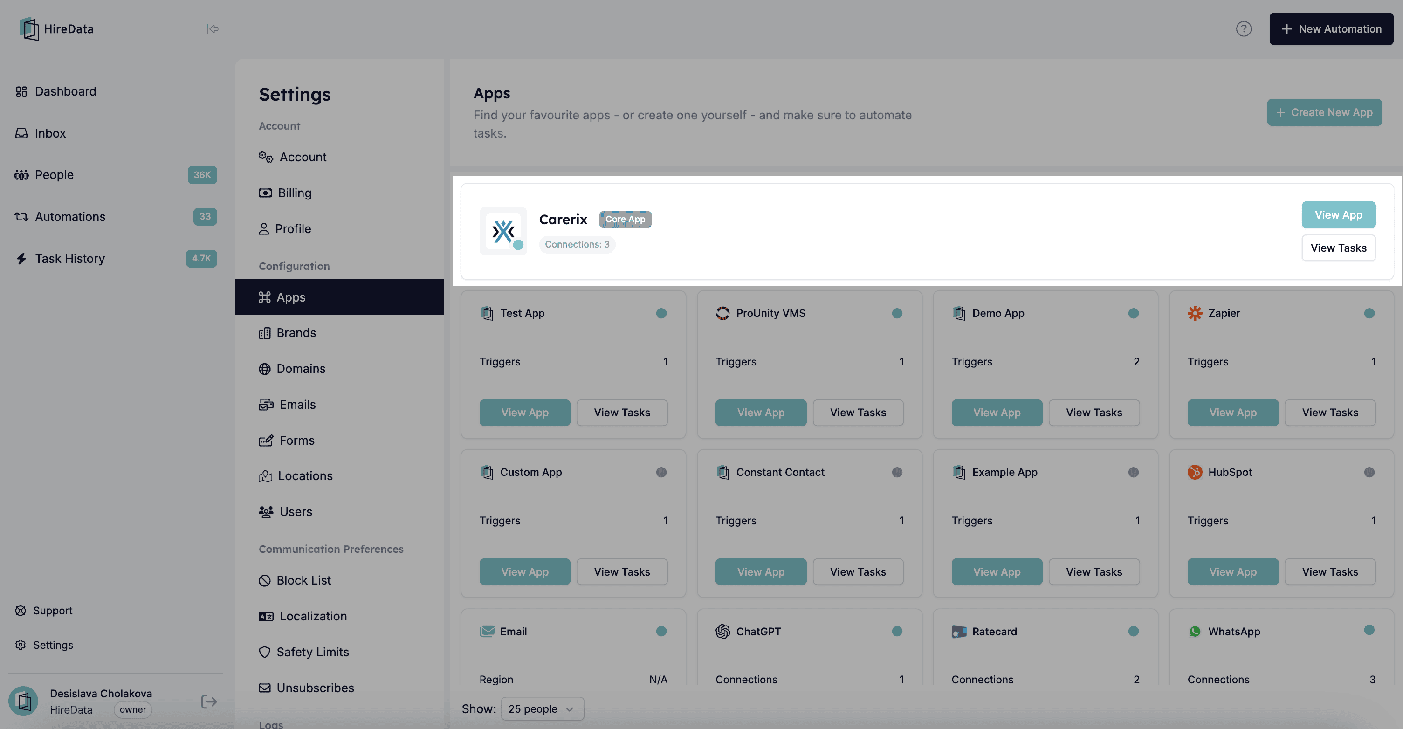Click the Constant Contact grey status dot

(897, 472)
